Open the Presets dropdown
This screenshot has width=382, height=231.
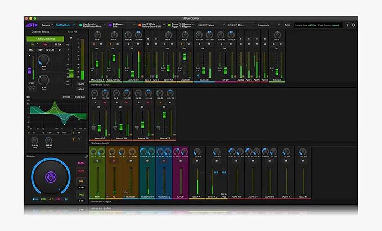[47, 25]
